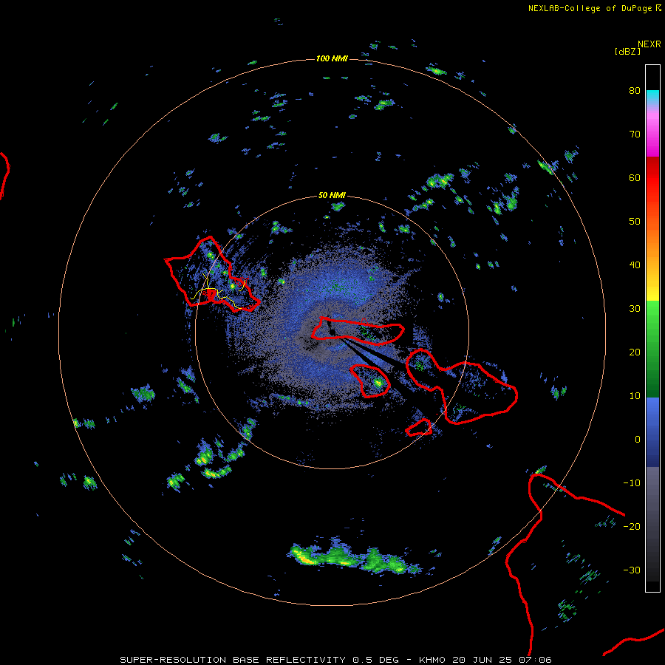Select the 0 value on the dBZ scale
The image size is (665, 665).
pyautogui.click(x=638, y=440)
